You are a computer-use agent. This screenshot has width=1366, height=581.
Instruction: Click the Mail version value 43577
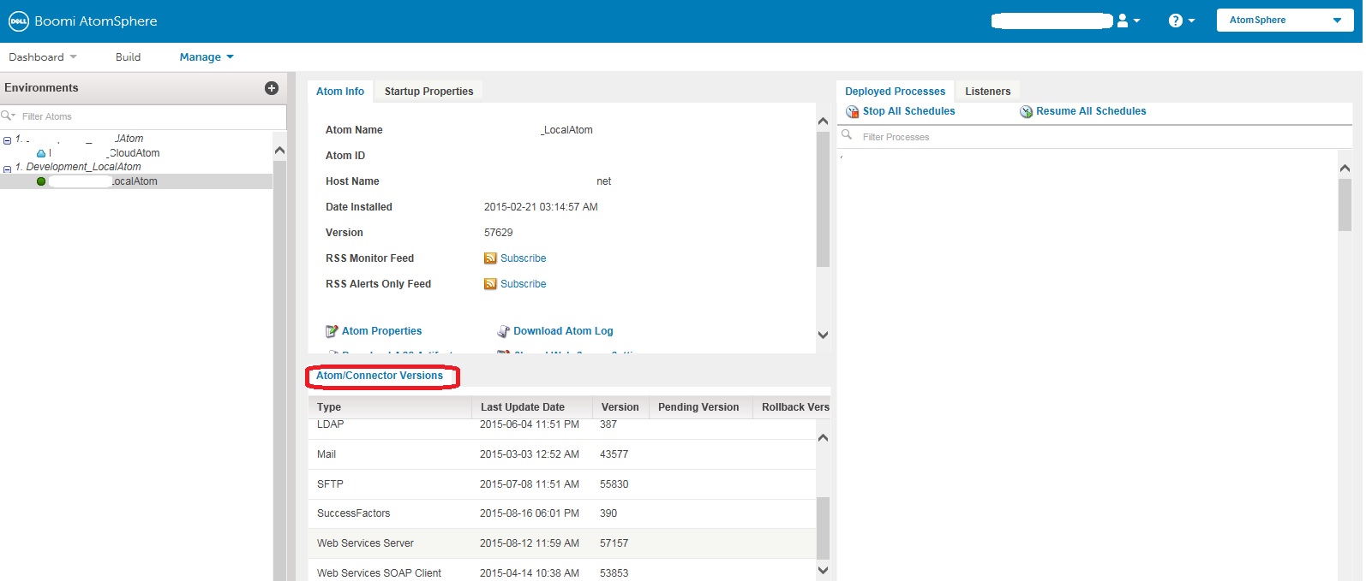(614, 454)
